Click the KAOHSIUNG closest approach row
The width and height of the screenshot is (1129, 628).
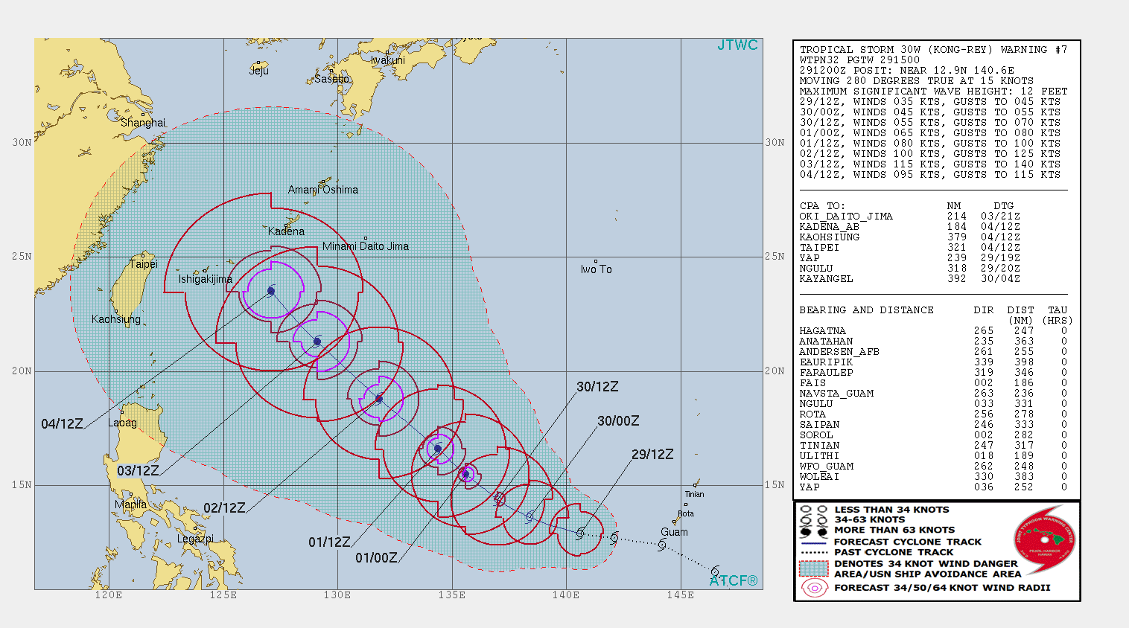[910, 237]
